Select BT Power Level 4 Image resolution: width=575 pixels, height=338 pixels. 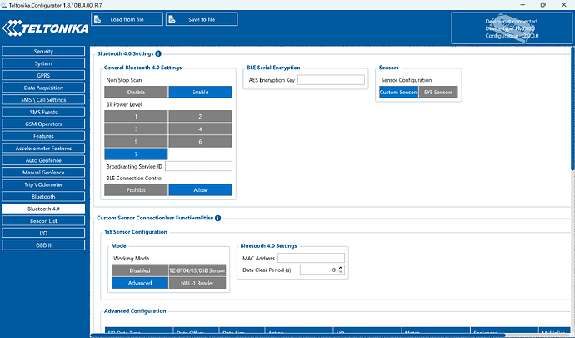[x=200, y=129]
